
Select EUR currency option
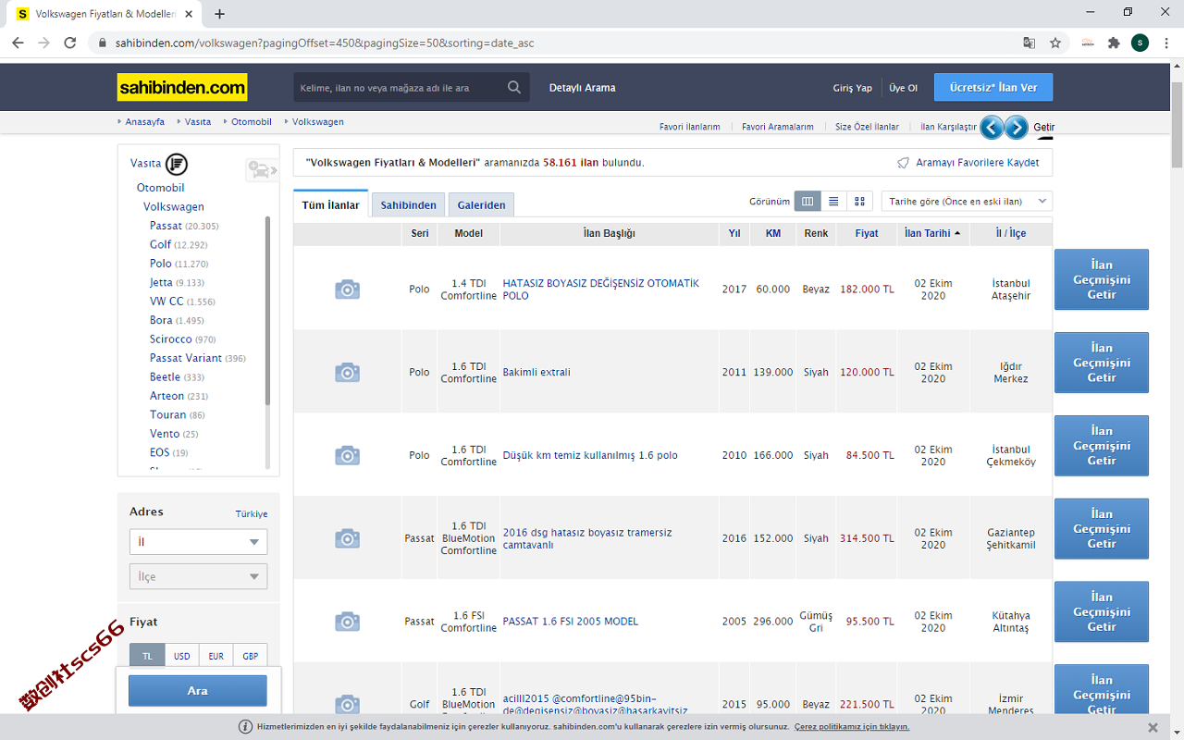coord(216,656)
